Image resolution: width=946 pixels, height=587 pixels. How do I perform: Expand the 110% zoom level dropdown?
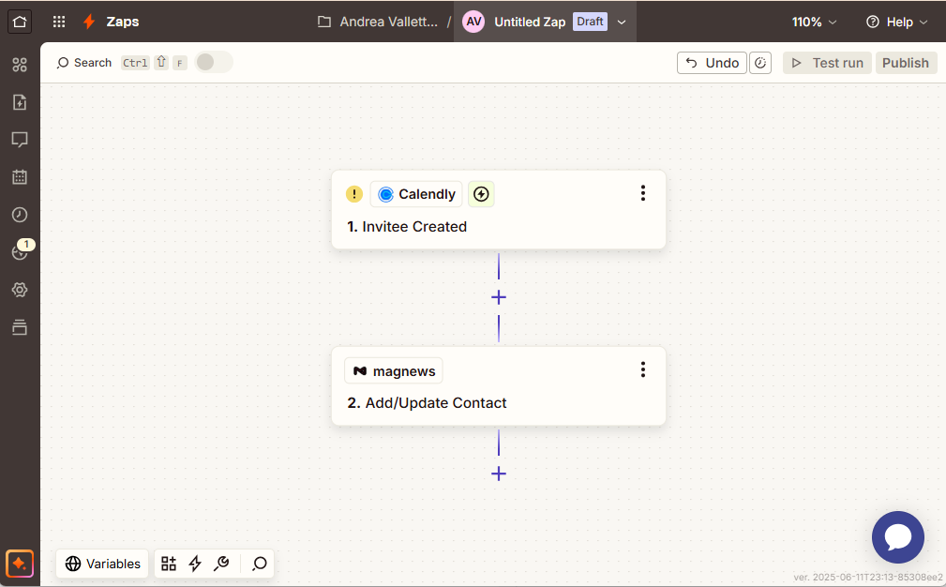pos(814,22)
